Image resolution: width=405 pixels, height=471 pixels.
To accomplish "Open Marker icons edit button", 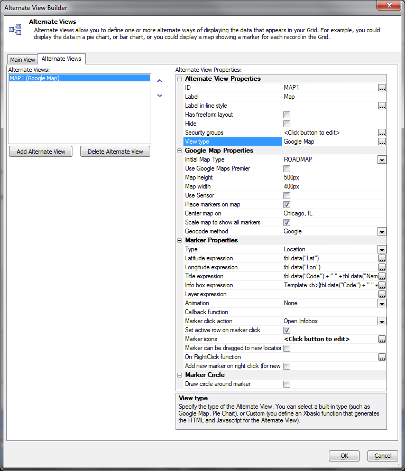I will [x=382, y=340].
